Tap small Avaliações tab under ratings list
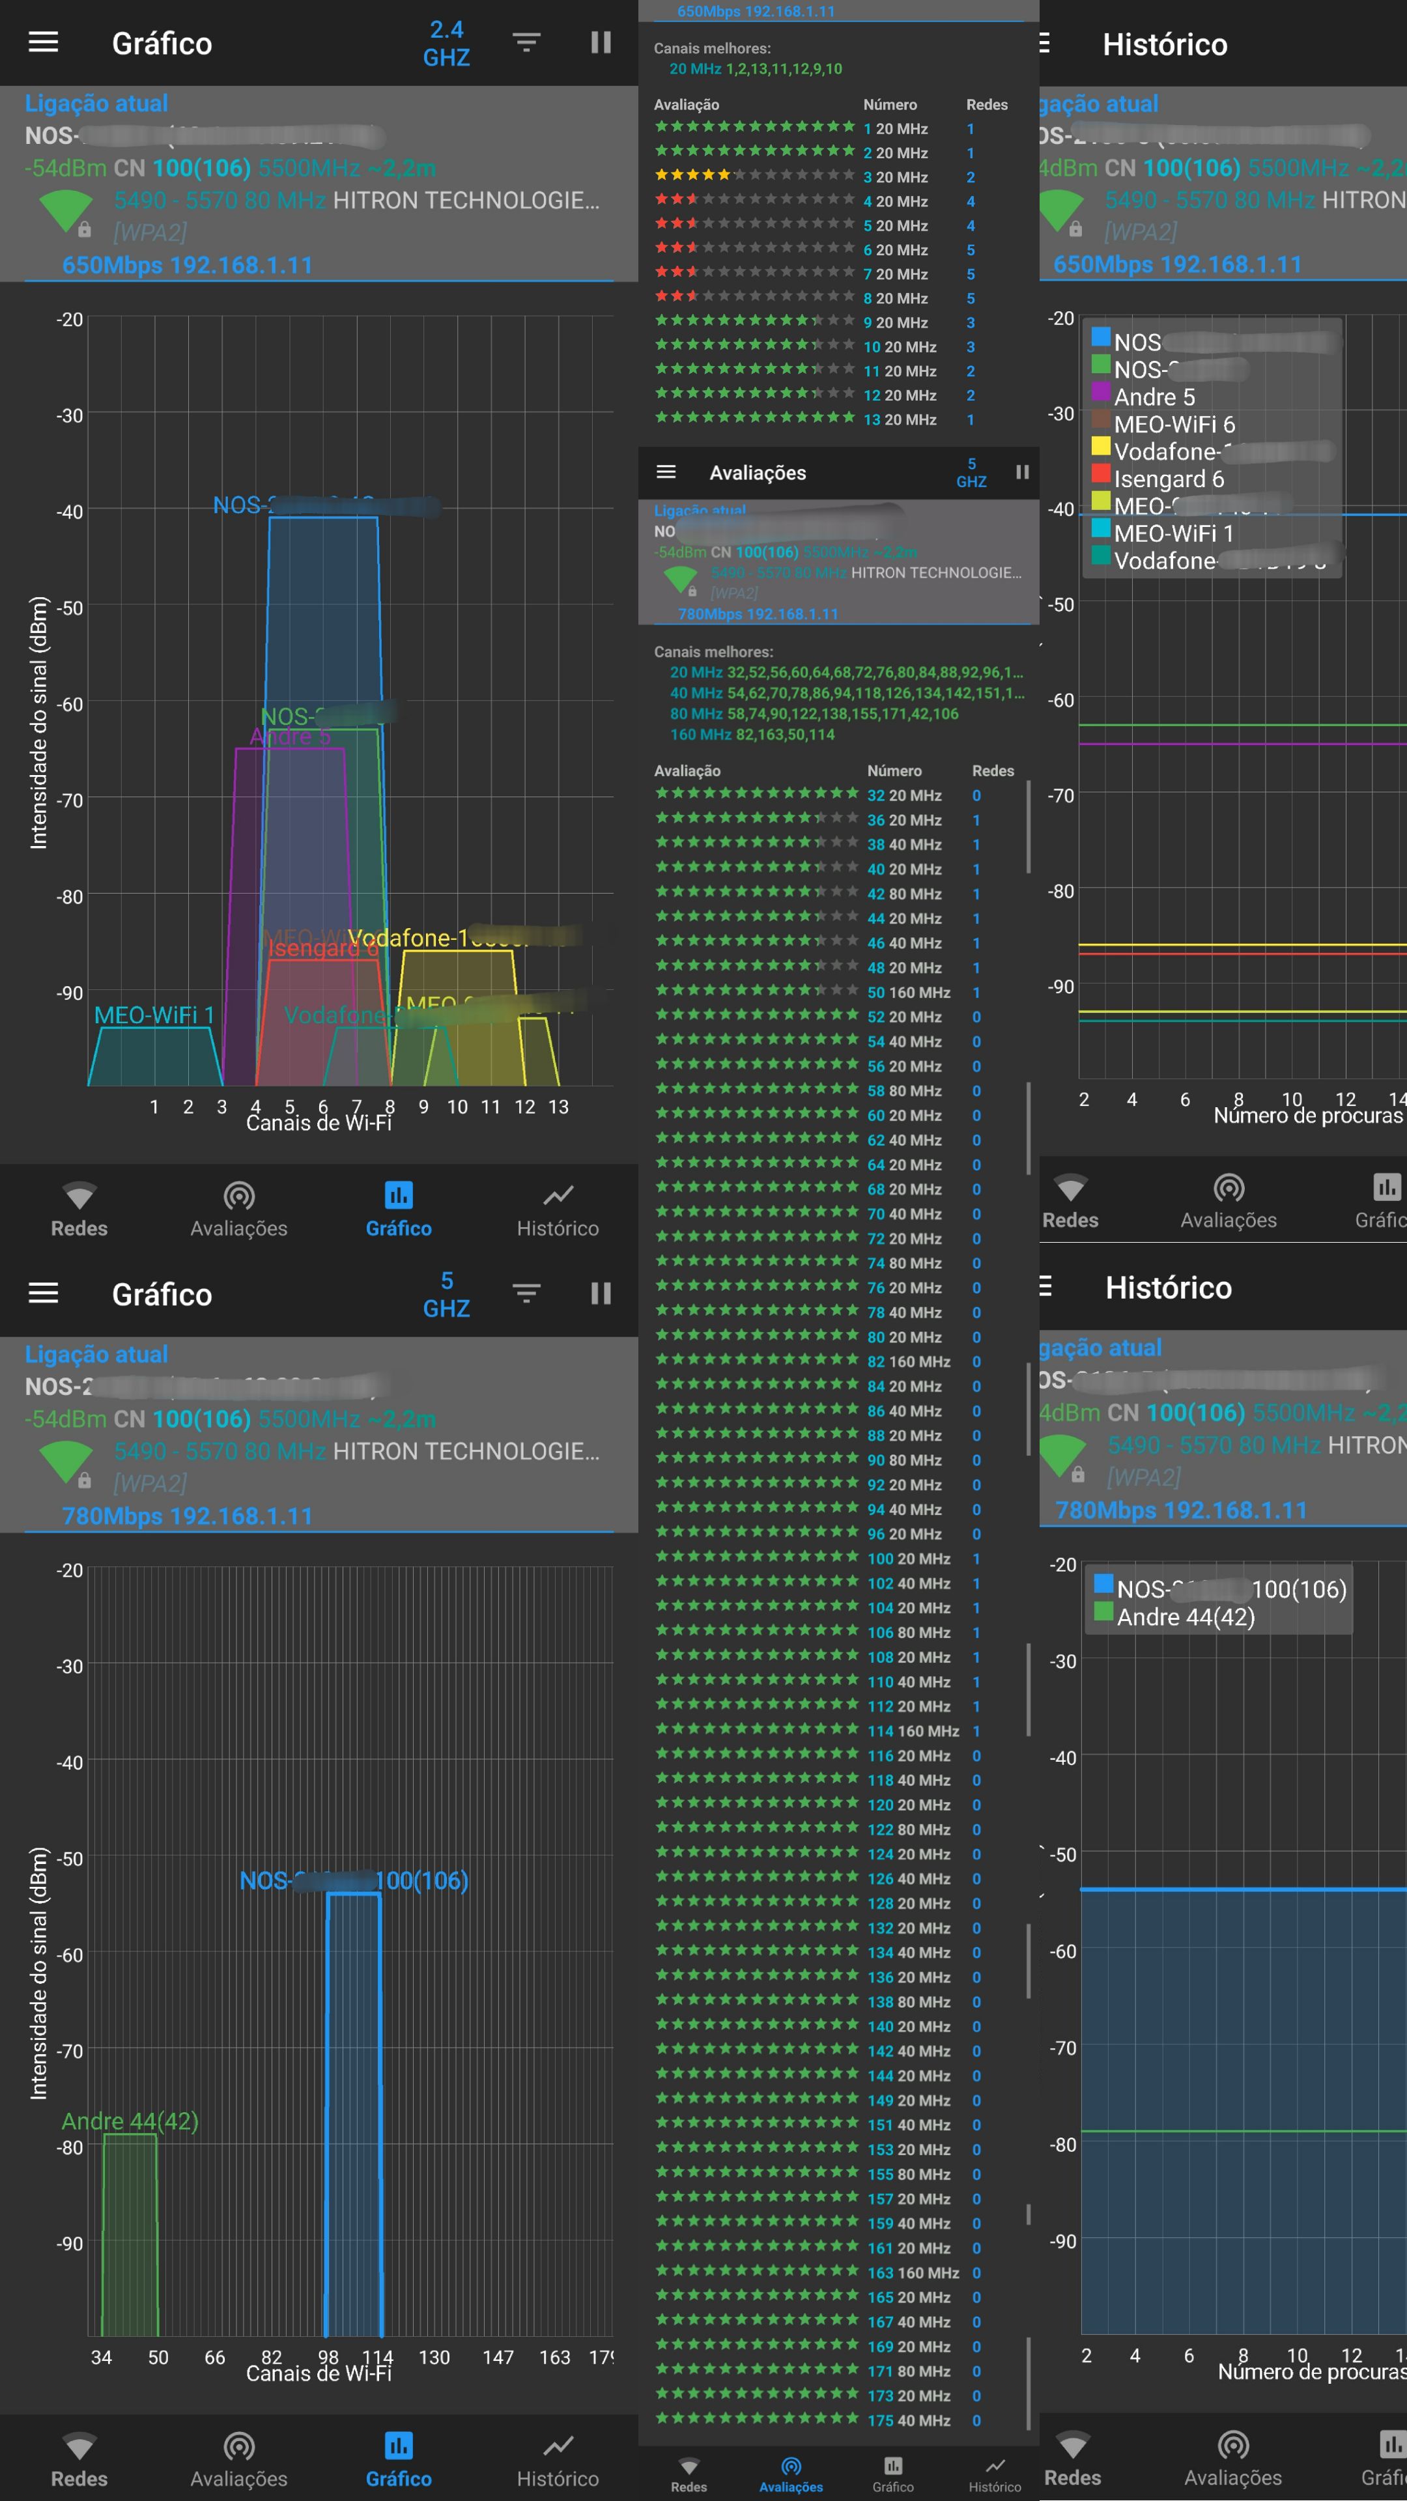This screenshot has width=1407, height=2501. pos(790,2476)
